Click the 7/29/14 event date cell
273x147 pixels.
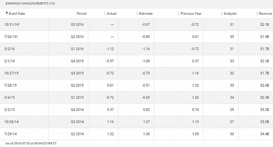pos(24,134)
